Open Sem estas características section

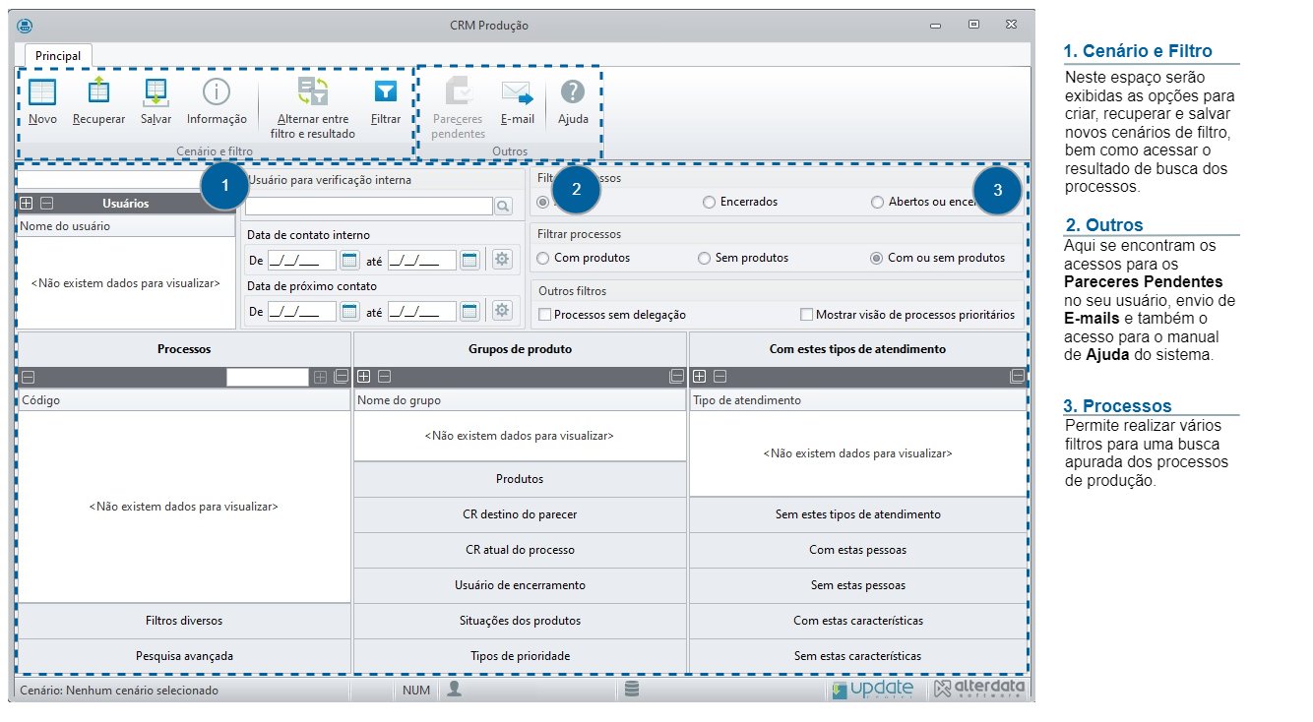pos(858,656)
